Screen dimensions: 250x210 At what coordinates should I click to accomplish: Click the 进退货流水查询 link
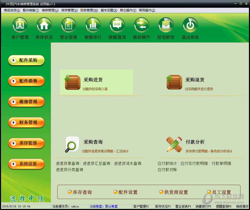point(127,163)
